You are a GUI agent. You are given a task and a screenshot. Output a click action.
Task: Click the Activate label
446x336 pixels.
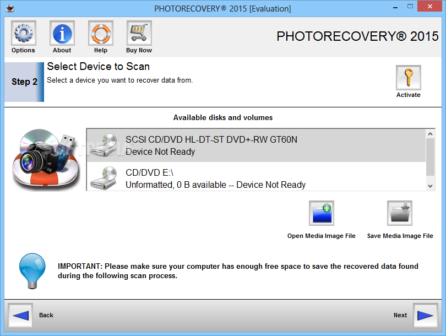pos(409,95)
